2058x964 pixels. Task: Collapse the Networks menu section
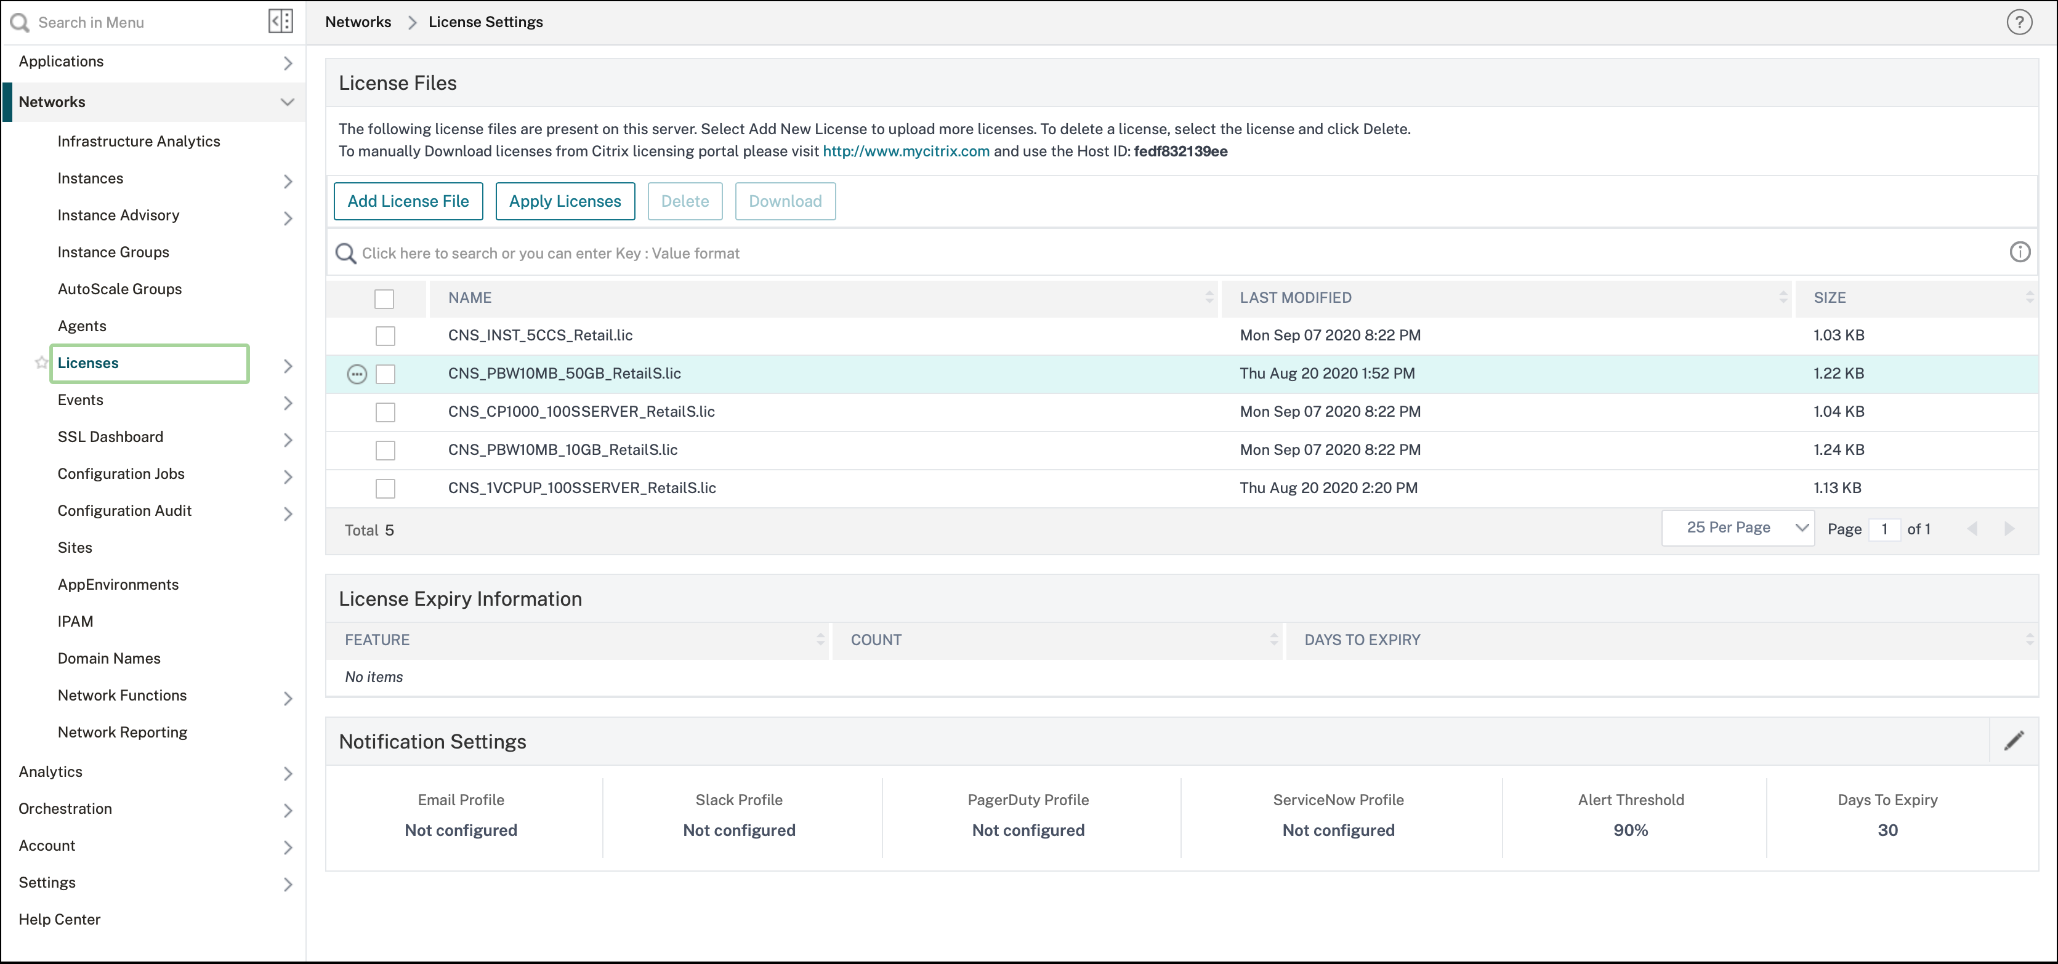click(x=287, y=102)
